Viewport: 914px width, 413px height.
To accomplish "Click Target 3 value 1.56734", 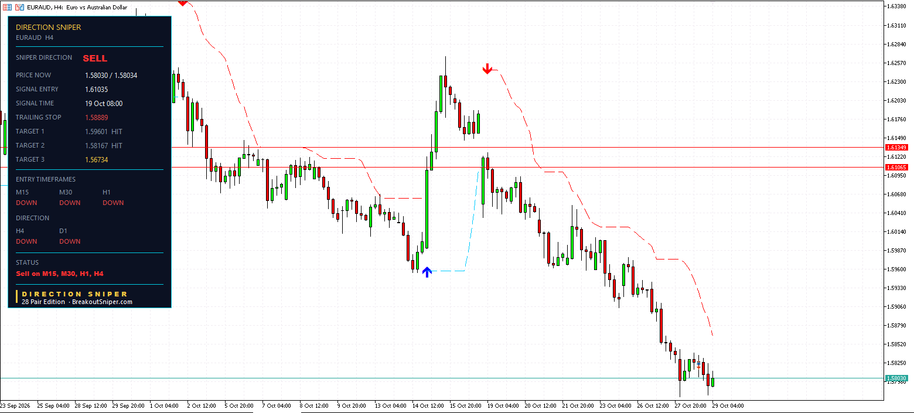I will point(97,160).
